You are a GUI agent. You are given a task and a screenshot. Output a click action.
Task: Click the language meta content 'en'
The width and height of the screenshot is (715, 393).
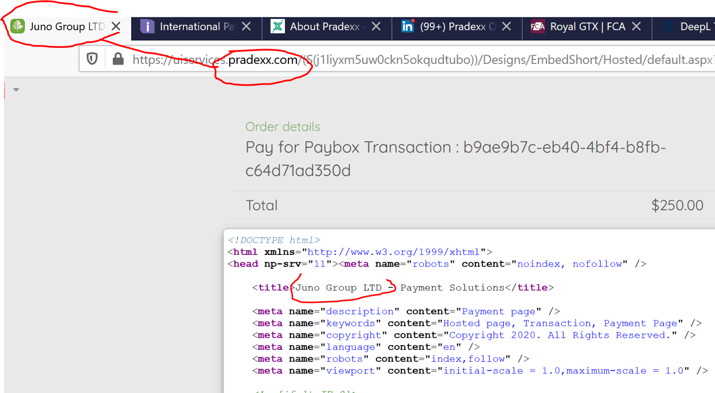(x=448, y=347)
